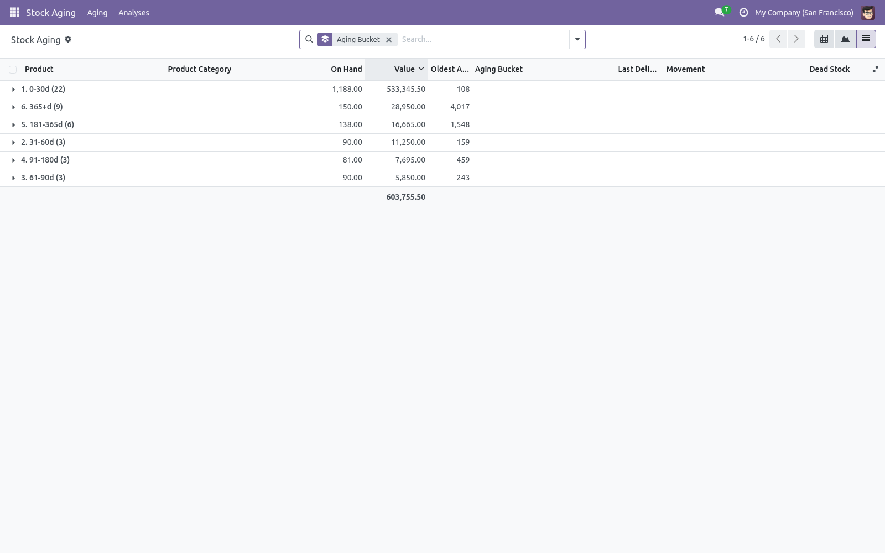
Task: Open the user avatar menu
Action: (x=868, y=12)
